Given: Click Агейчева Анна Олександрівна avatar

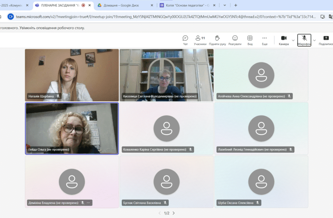Looking at the screenshot, I should tap(261, 75).
